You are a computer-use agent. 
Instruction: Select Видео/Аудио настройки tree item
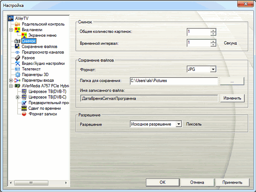point(43,63)
